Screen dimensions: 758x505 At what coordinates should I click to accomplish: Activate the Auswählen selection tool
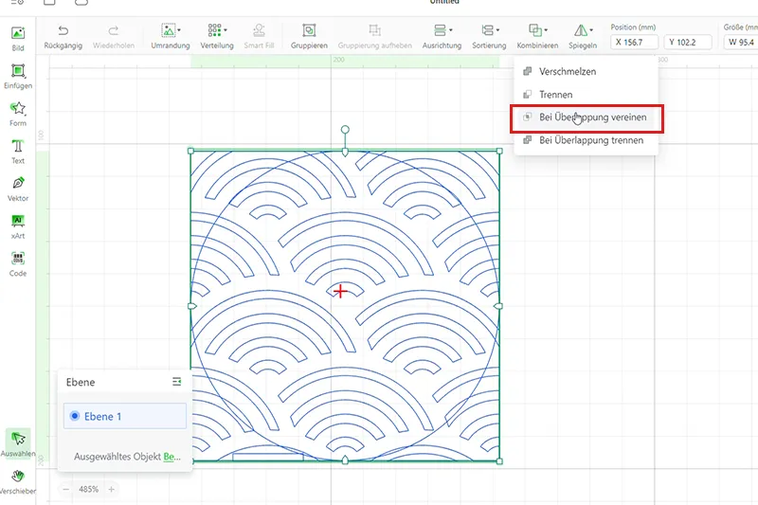pos(18,443)
